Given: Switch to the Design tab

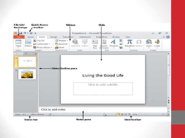Looking at the screenshot, I should pos(54,37).
